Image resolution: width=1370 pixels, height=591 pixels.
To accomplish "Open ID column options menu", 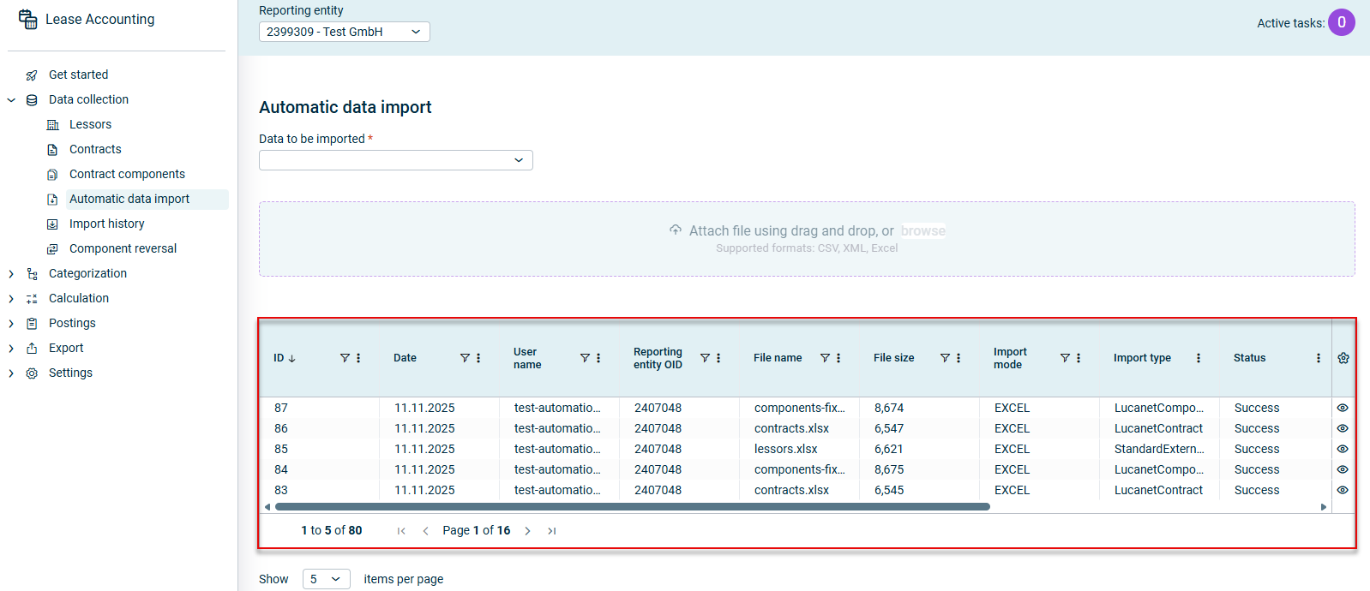I will (358, 358).
